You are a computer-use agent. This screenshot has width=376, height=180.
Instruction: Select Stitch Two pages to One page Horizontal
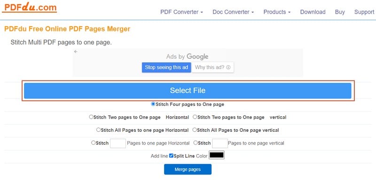click(91, 117)
